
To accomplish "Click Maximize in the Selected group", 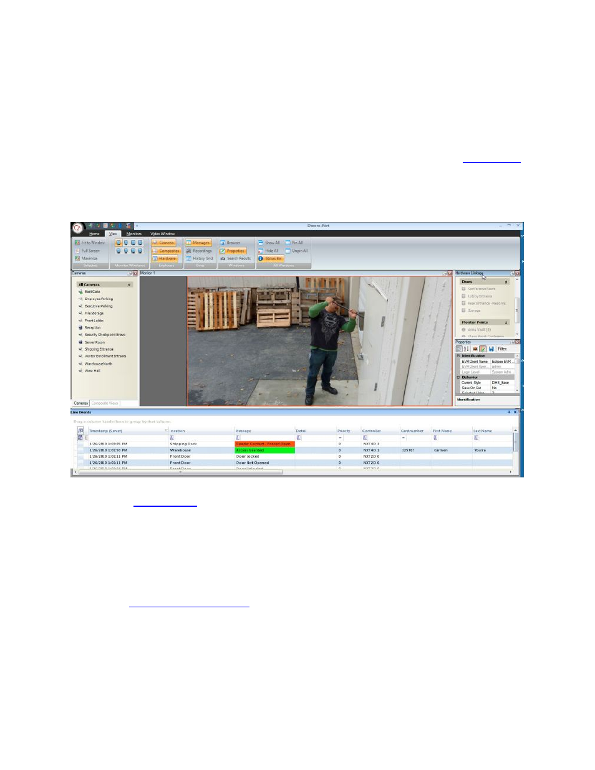I will (86, 258).
